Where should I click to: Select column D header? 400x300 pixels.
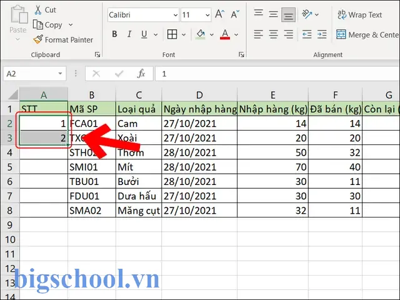[199, 94]
